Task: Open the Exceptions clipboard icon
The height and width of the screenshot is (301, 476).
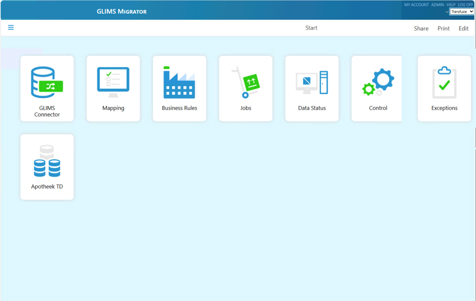Action: pyautogui.click(x=444, y=83)
